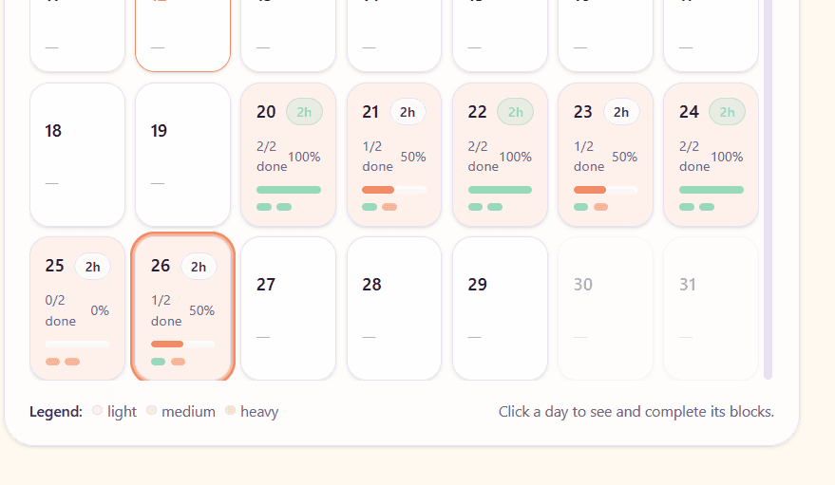Screen dimensions: 835x485
Task: Open day 18 in the calendar
Action: click(x=78, y=155)
